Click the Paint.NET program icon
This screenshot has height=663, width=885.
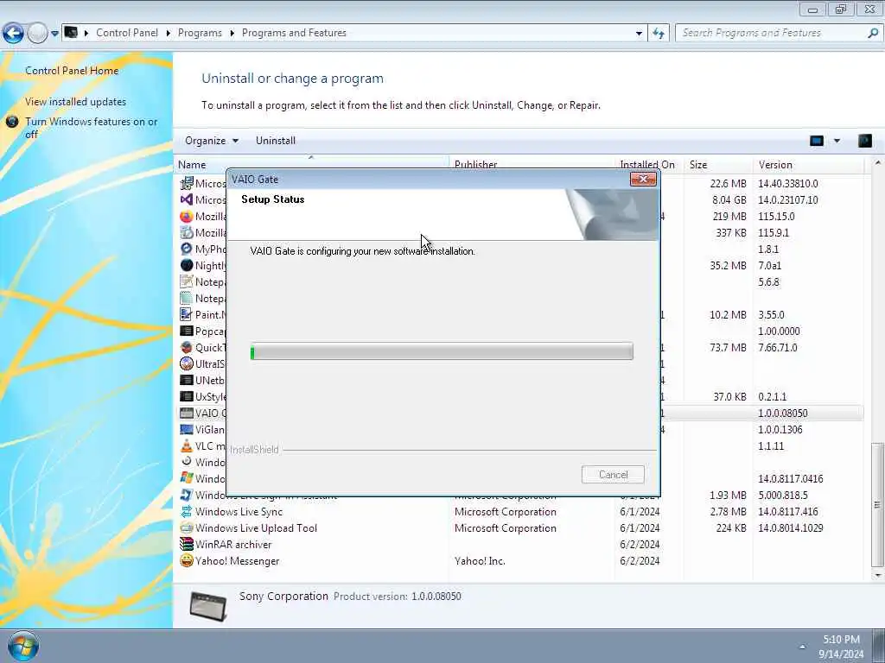(x=187, y=314)
